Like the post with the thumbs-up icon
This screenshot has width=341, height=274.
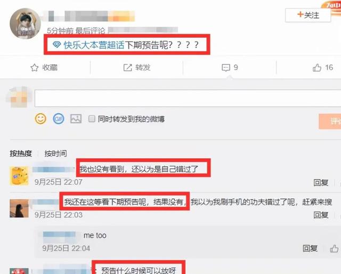coord(317,68)
